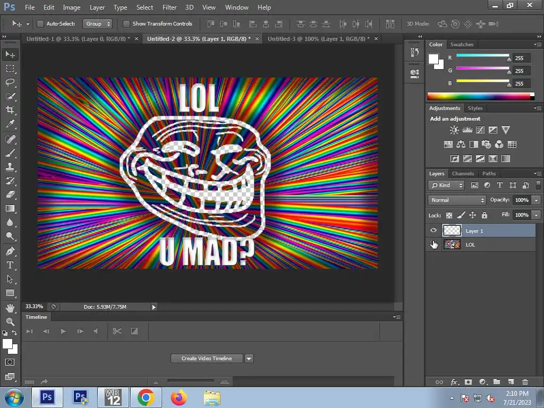Select the Brush tool
The height and width of the screenshot is (408, 544).
(10, 153)
